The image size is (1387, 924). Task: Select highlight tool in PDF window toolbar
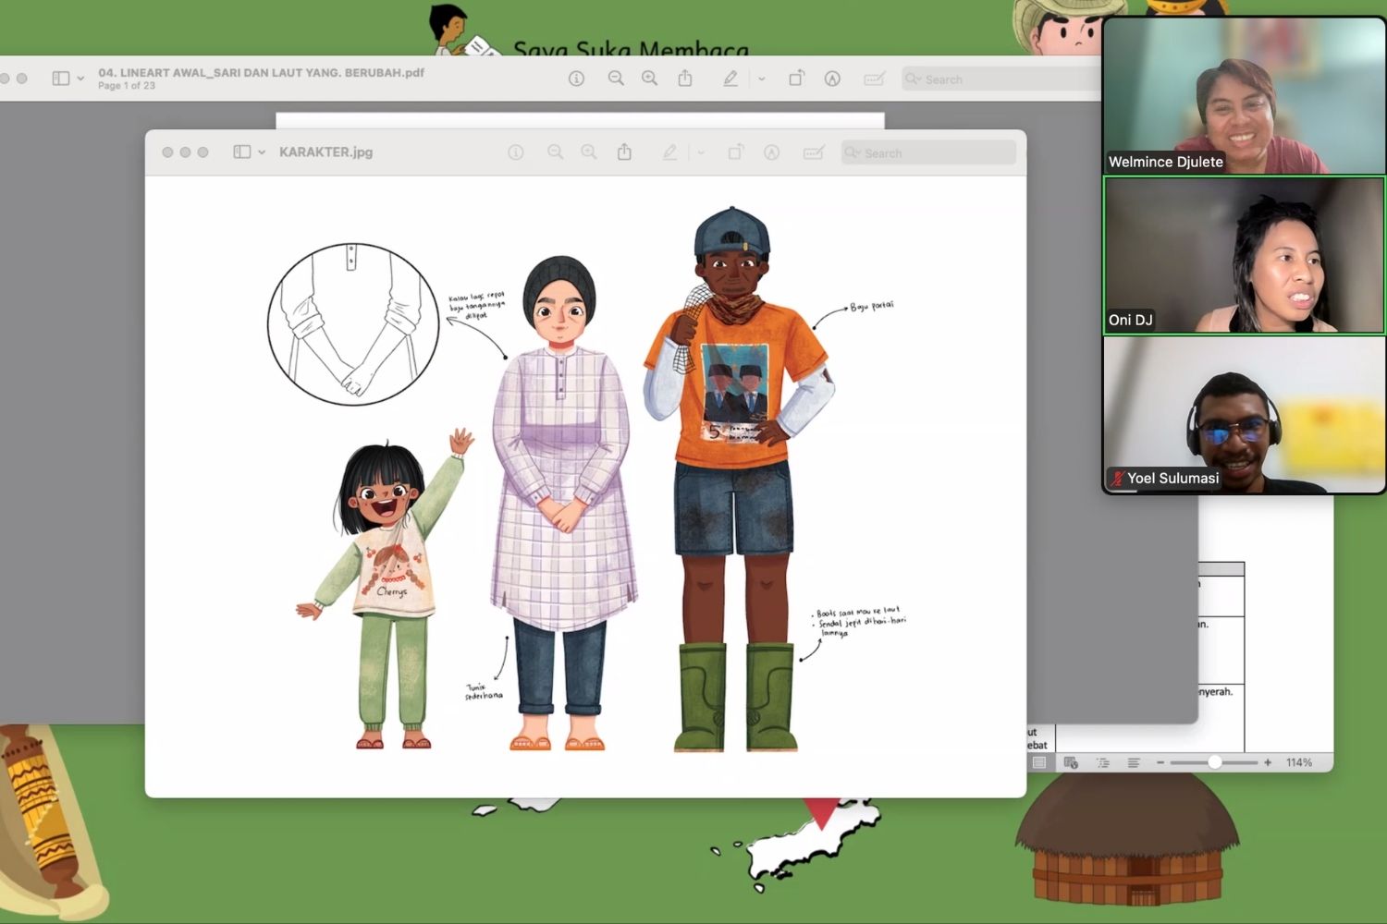730,79
